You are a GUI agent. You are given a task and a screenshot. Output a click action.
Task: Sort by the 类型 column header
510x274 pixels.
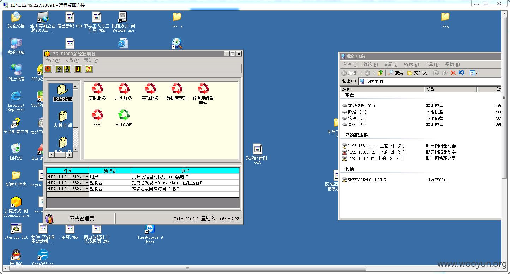450,89
